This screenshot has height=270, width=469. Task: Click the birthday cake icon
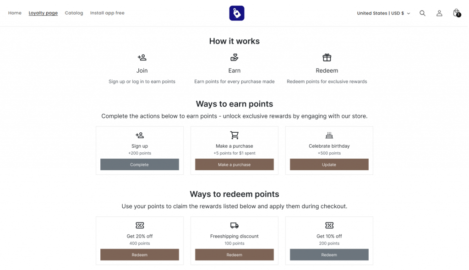[x=329, y=135]
